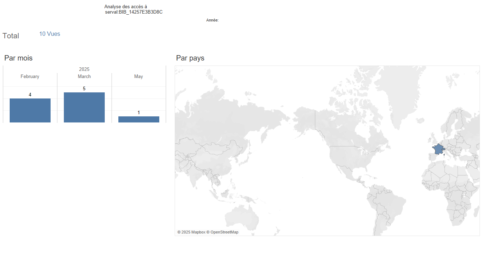This screenshot has width=490, height=275.
Task: Click the value label '5' above March
Action: (84, 88)
